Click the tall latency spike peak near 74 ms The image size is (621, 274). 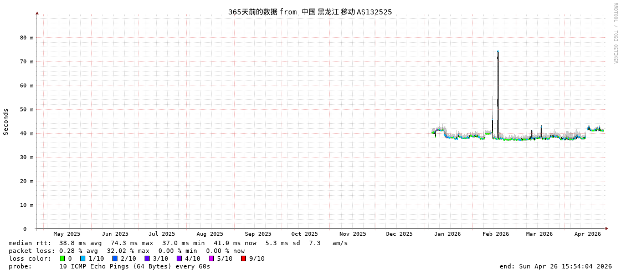[497, 52]
